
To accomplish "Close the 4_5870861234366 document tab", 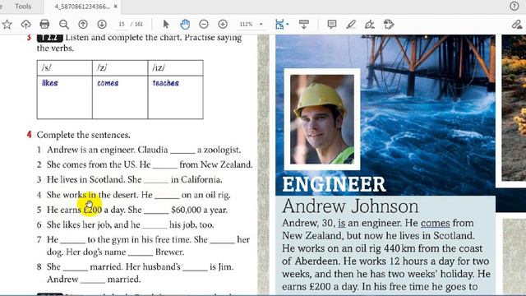I will [x=115, y=7].
